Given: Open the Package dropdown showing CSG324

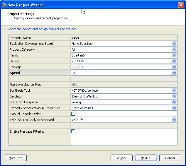Looking at the screenshot, I should pos(174,67).
